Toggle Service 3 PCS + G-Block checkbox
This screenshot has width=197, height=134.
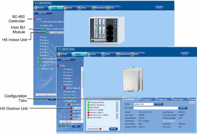click(117, 115)
